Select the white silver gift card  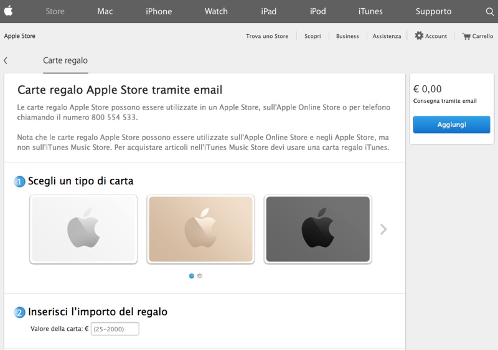click(83, 229)
